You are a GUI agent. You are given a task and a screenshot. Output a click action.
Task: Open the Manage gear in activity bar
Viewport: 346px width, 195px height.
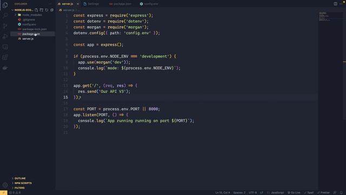tap(5, 185)
